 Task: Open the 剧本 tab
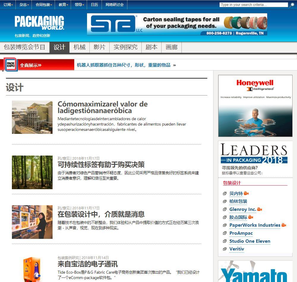tap(151, 47)
